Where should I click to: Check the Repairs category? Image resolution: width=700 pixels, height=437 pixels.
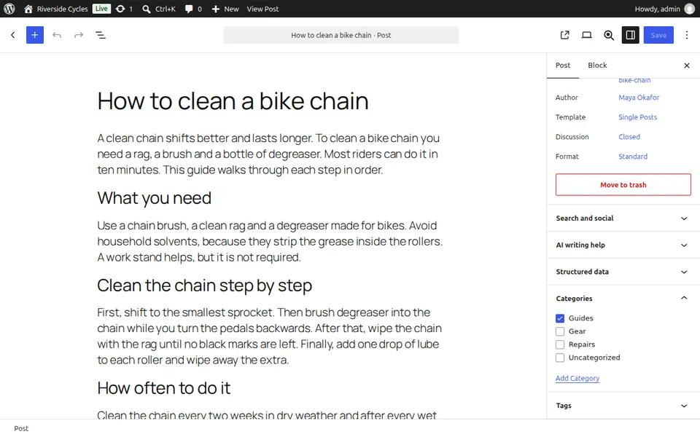[560, 345]
